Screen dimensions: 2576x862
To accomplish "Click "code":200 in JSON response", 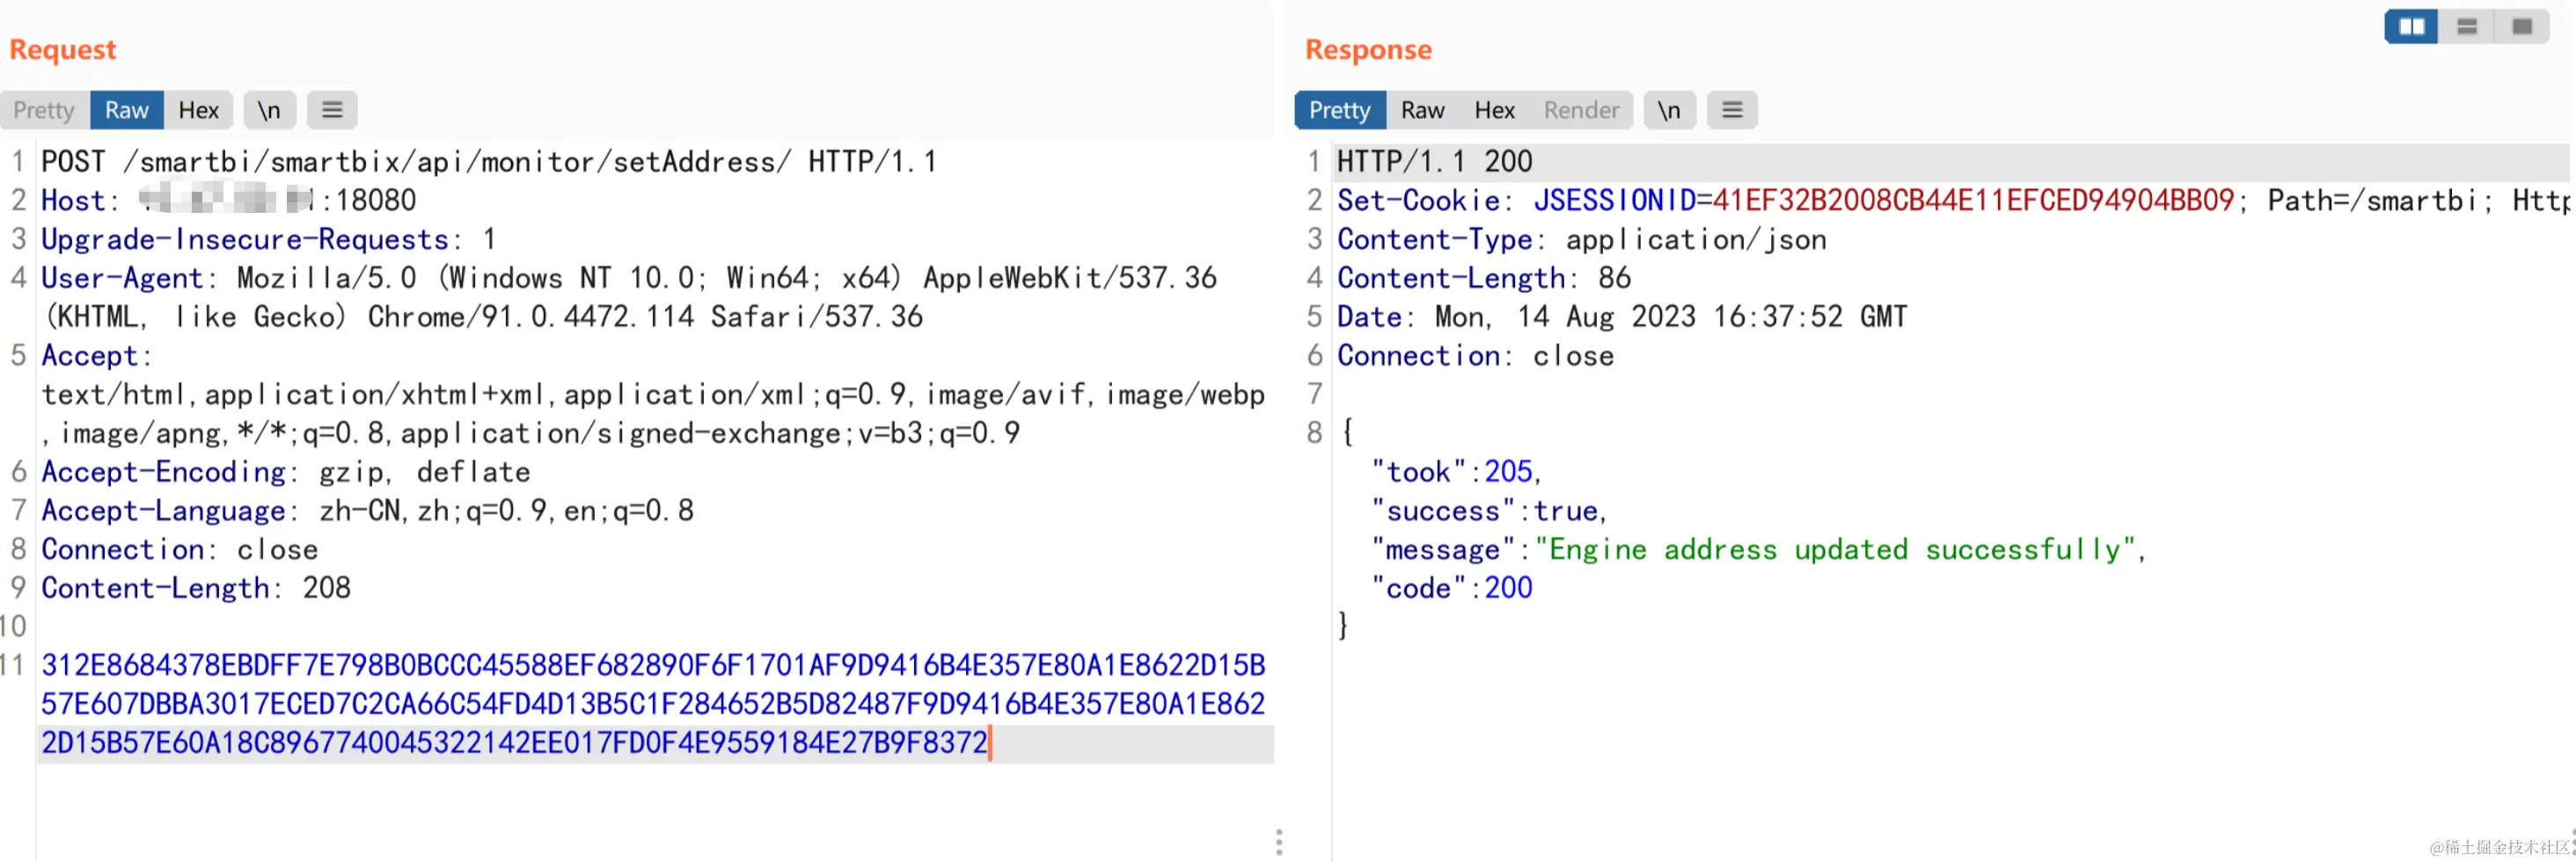I will 1451,588.
